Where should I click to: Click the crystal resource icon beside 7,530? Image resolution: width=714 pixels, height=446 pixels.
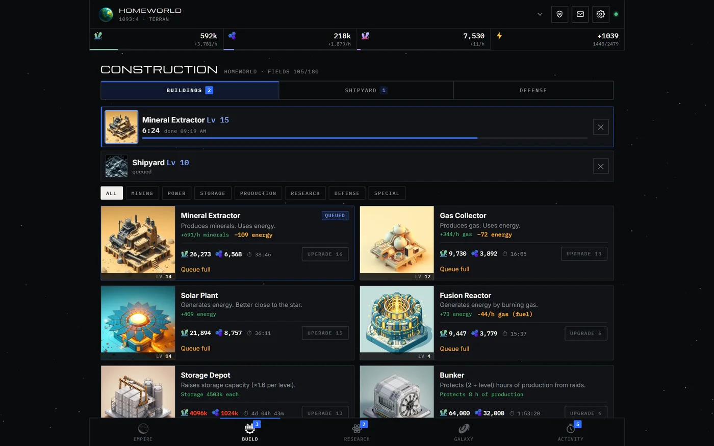tap(365, 36)
